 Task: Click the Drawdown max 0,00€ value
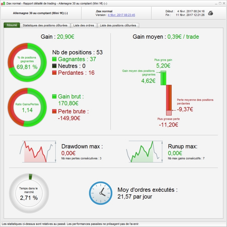point(69,153)
